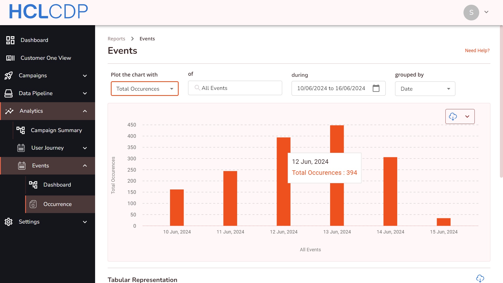Expand the User Journey submenu
The image size is (503, 283).
click(85, 148)
